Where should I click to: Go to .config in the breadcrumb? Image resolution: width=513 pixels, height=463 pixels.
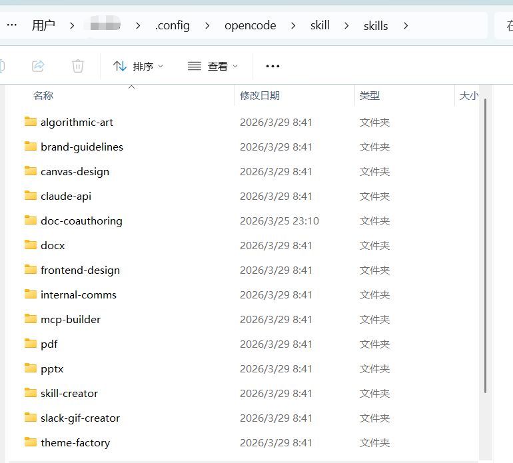point(173,25)
